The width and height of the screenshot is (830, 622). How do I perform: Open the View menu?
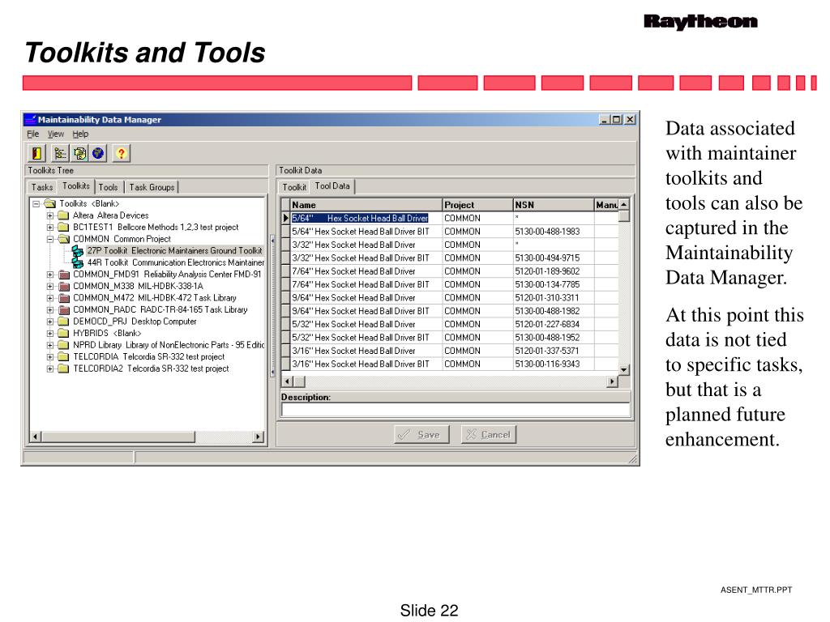[x=56, y=134]
